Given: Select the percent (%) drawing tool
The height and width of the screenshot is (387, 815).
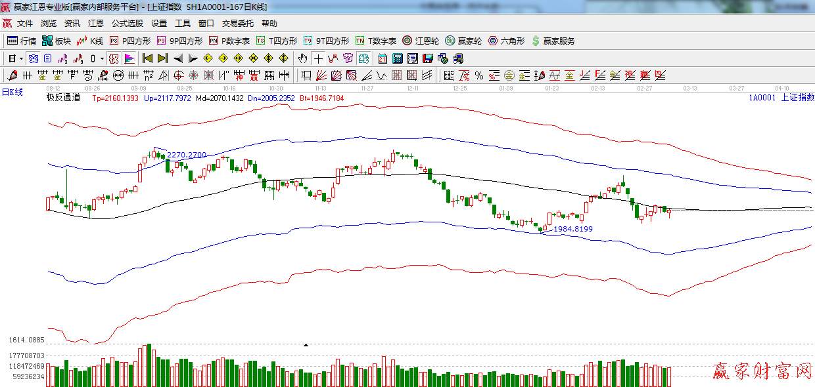Looking at the screenshot, I should tap(478, 75).
